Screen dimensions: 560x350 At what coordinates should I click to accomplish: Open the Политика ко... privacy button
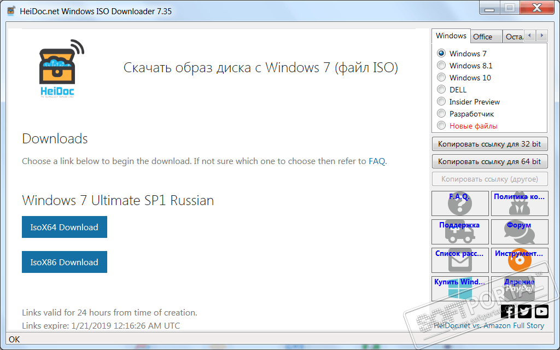tap(520, 203)
